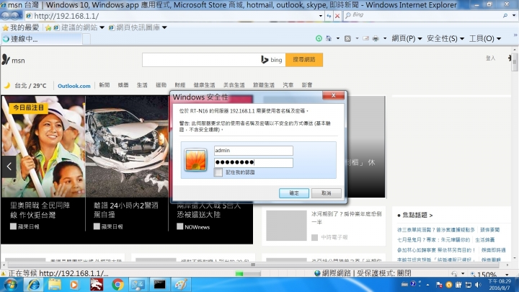Open the 安全性(S) menu

pos(445,38)
